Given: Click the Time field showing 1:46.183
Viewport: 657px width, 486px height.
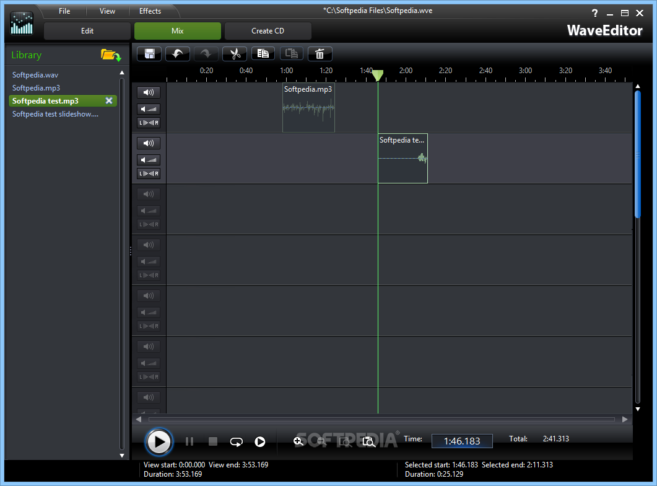Looking at the screenshot, I should (462, 441).
